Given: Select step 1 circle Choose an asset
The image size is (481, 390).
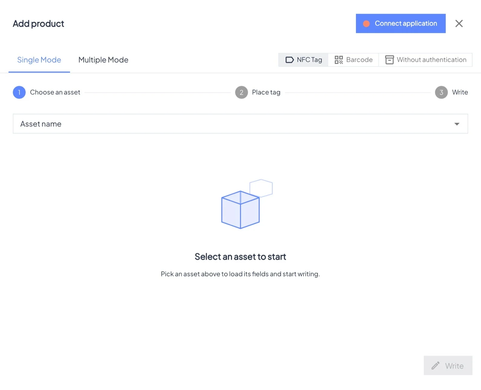Looking at the screenshot, I should 19,92.
